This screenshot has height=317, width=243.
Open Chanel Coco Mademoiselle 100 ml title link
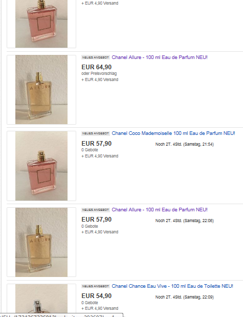point(173,133)
